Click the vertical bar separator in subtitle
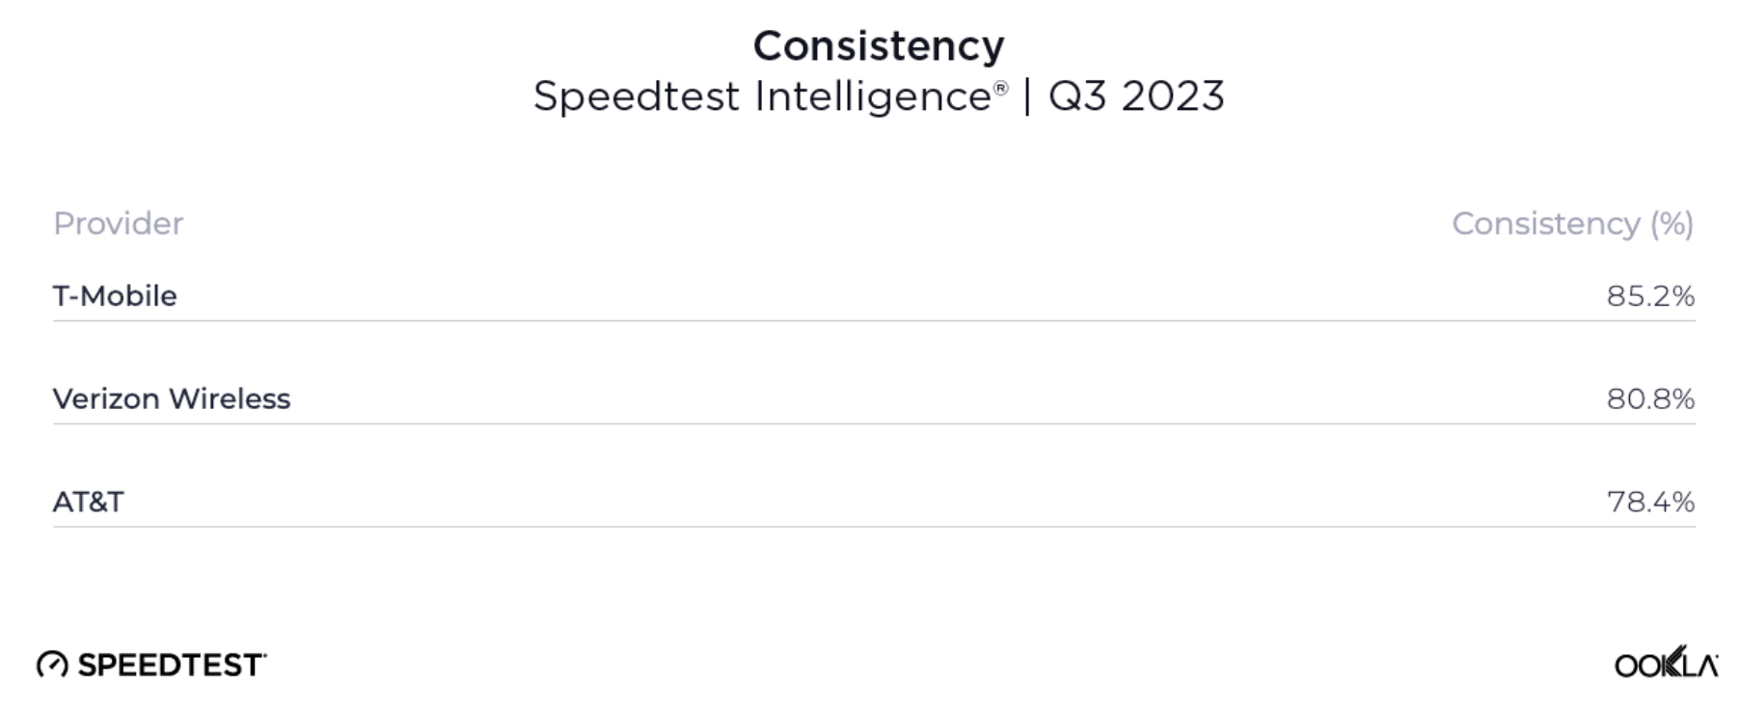Image resolution: width=1740 pixels, height=712 pixels. (1027, 96)
